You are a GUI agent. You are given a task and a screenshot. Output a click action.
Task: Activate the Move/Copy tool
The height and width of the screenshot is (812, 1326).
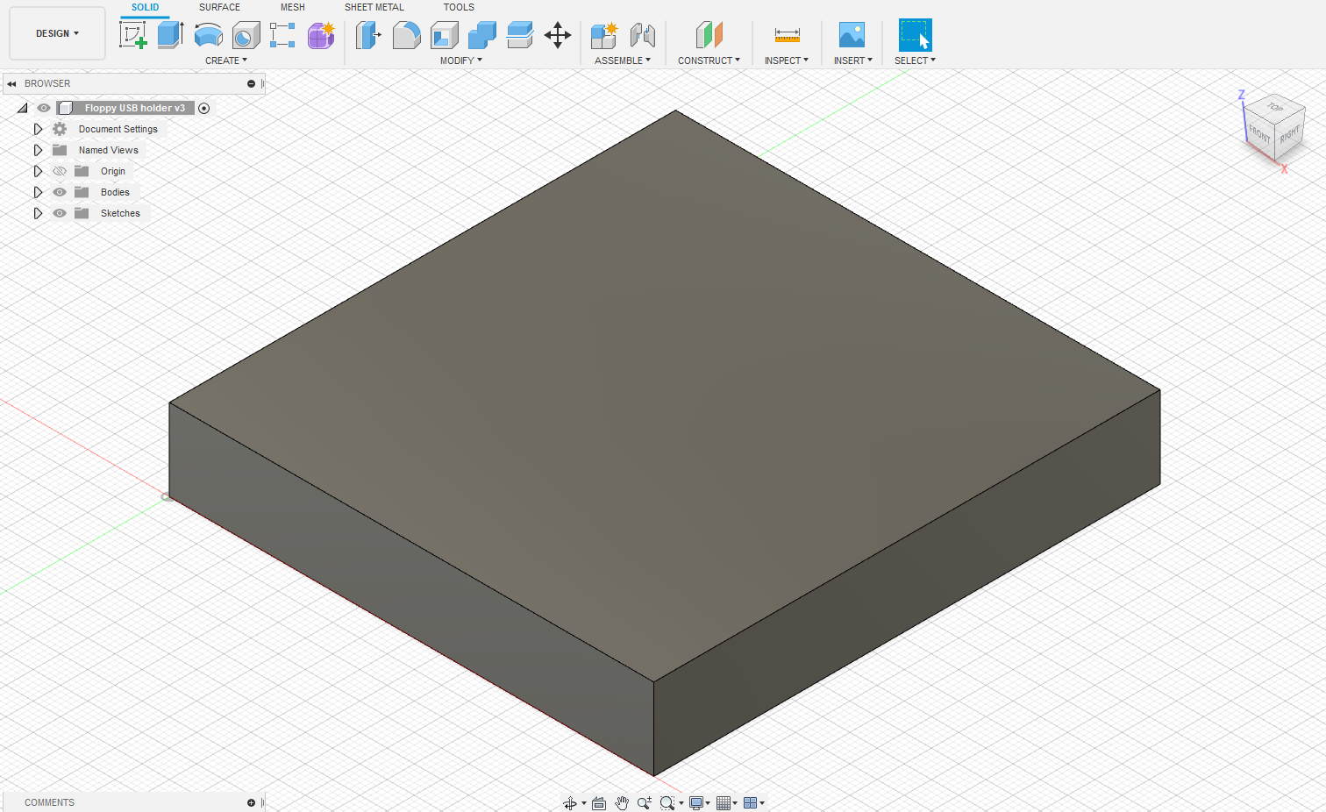coord(558,35)
